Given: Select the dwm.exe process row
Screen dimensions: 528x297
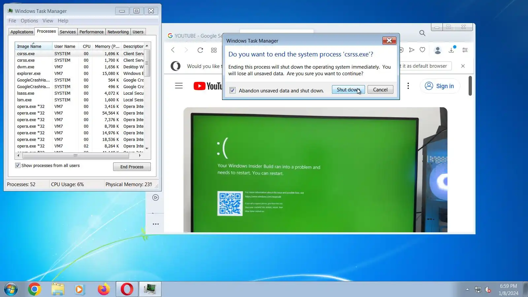Looking at the screenshot, I should (x=79, y=67).
